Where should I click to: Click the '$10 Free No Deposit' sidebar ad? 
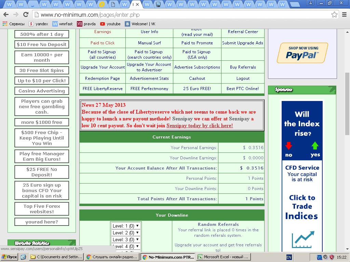(x=42, y=44)
